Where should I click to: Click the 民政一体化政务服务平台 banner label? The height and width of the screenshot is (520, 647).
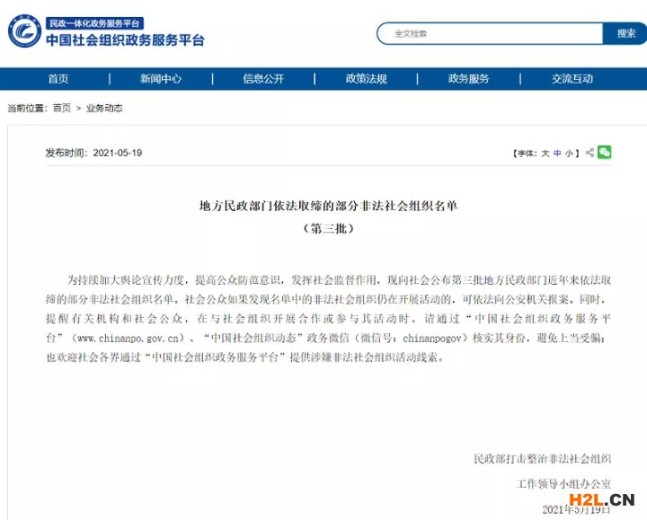tap(94, 22)
